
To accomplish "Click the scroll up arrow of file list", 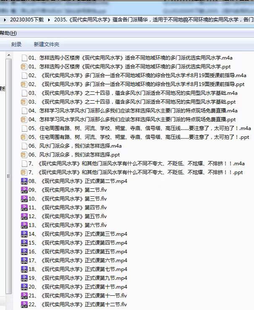I will coord(9,55).
